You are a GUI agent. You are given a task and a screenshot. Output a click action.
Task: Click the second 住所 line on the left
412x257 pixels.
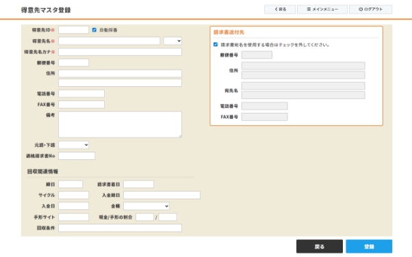coord(120,83)
